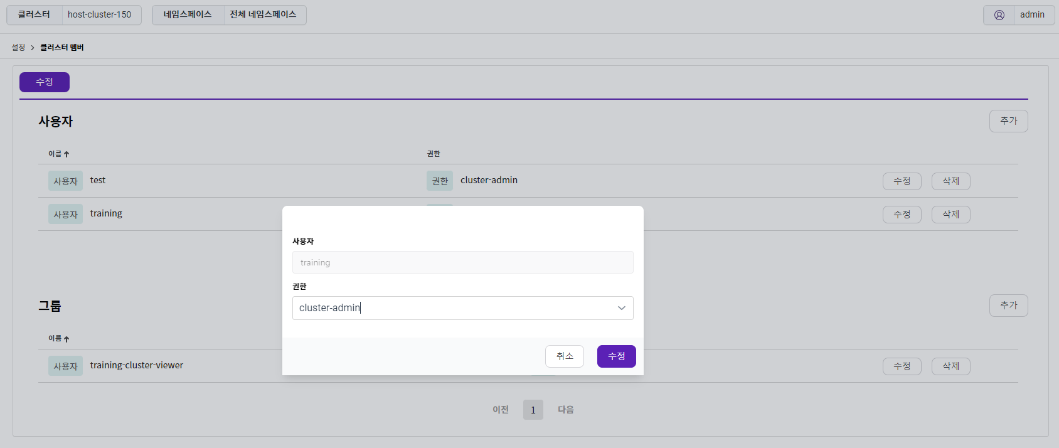Screen dimensions: 1059x448
Task: Click 수정 for the test user row
Action: [x=902, y=181]
